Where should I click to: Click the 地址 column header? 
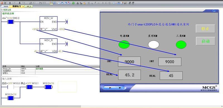[x=28, y=66]
